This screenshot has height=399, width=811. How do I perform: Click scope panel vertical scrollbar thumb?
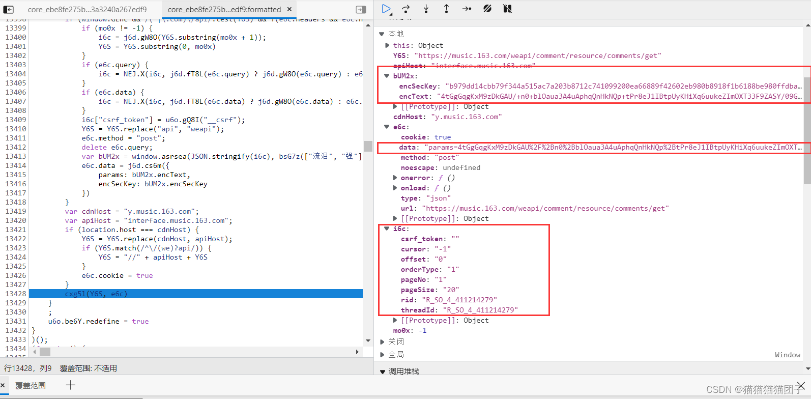point(807,131)
